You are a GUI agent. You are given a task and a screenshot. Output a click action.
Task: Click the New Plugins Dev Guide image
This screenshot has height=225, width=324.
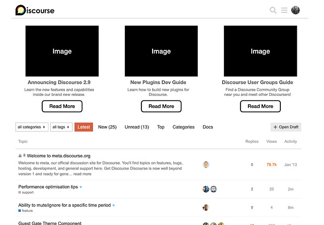161,51
